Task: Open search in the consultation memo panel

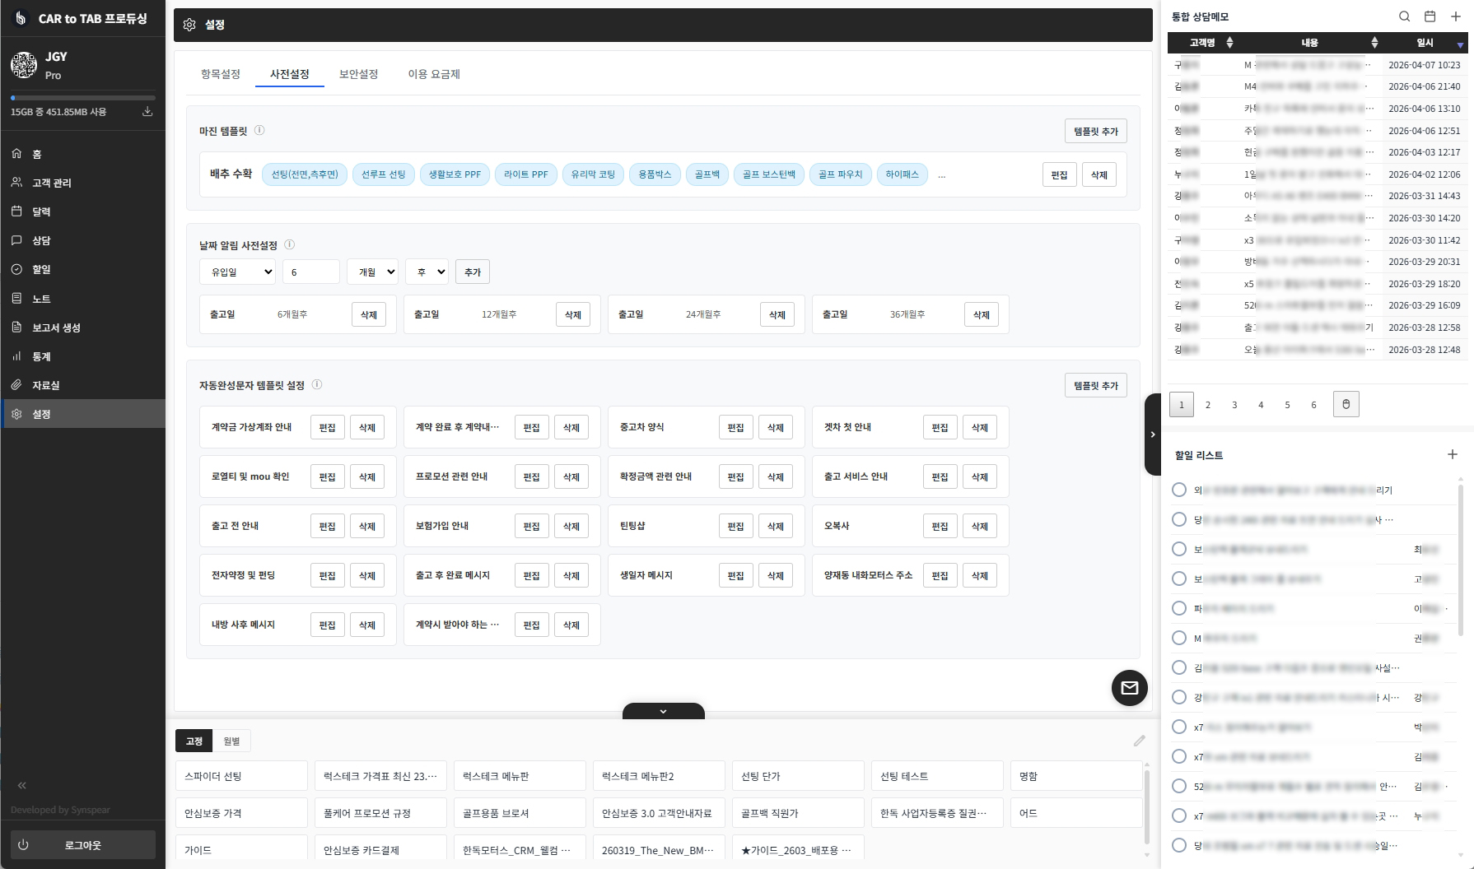Action: point(1405,16)
